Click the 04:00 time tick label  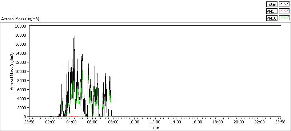tap(71, 122)
